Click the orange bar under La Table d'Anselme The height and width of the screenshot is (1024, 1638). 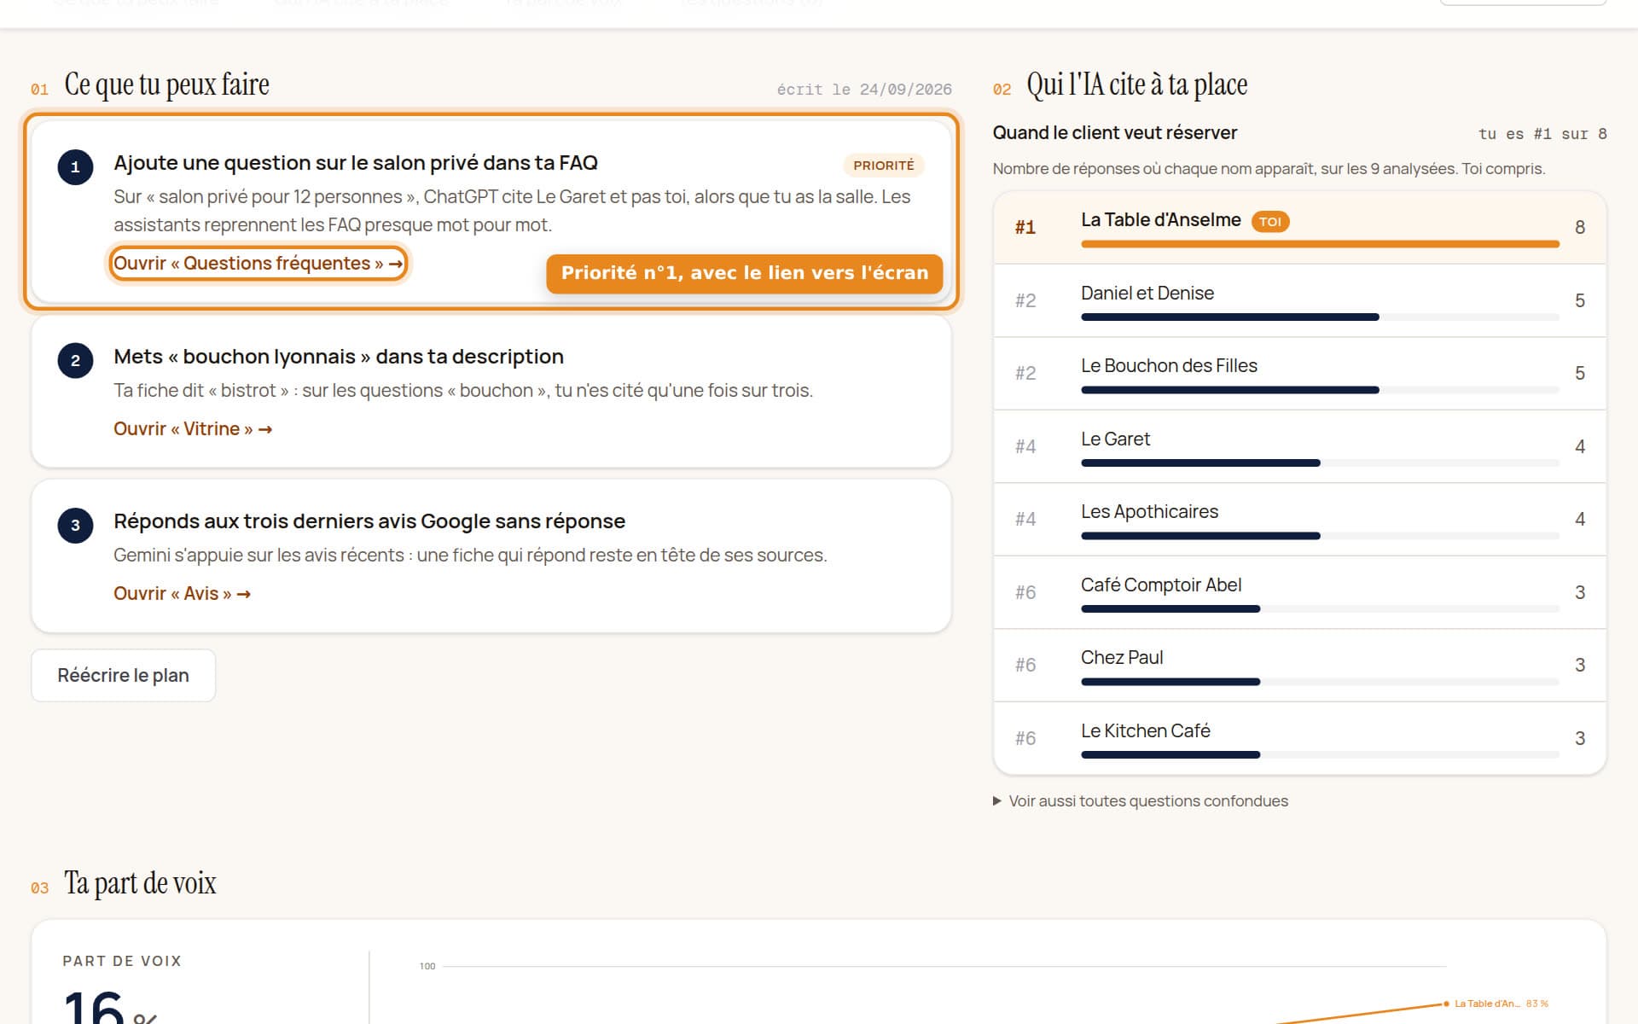(1320, 244)
